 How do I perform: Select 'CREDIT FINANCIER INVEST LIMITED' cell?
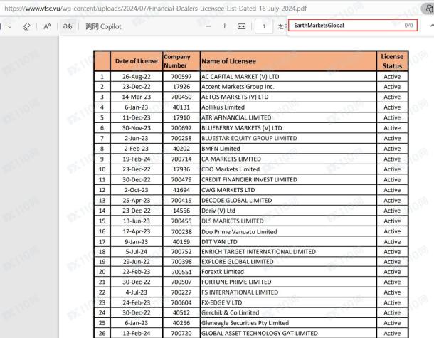pyautogui.click(x=288, y=179)
